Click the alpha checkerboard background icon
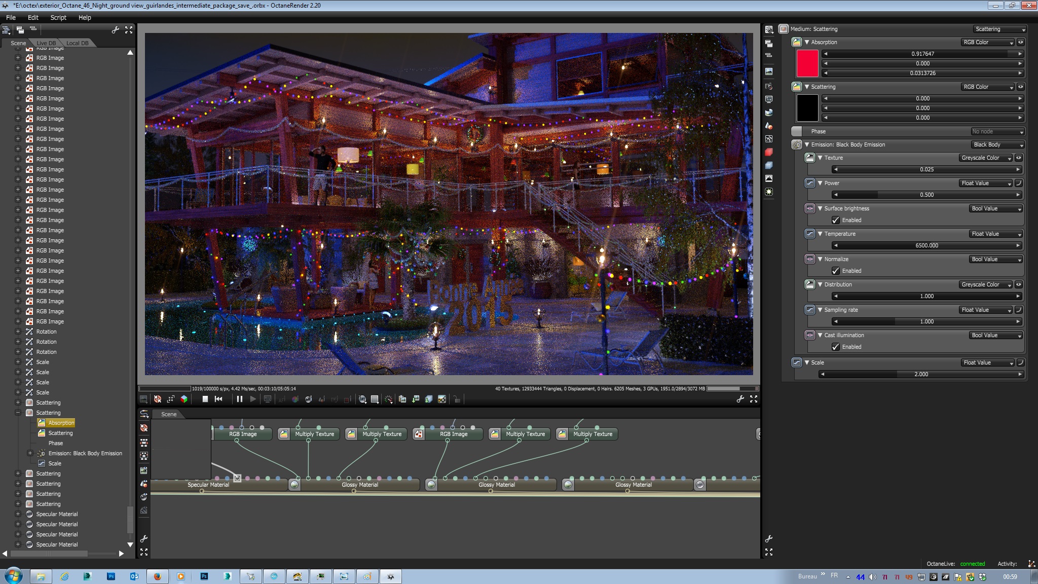This screenshot has width=1038, height=584. click(x=442, y=399)
